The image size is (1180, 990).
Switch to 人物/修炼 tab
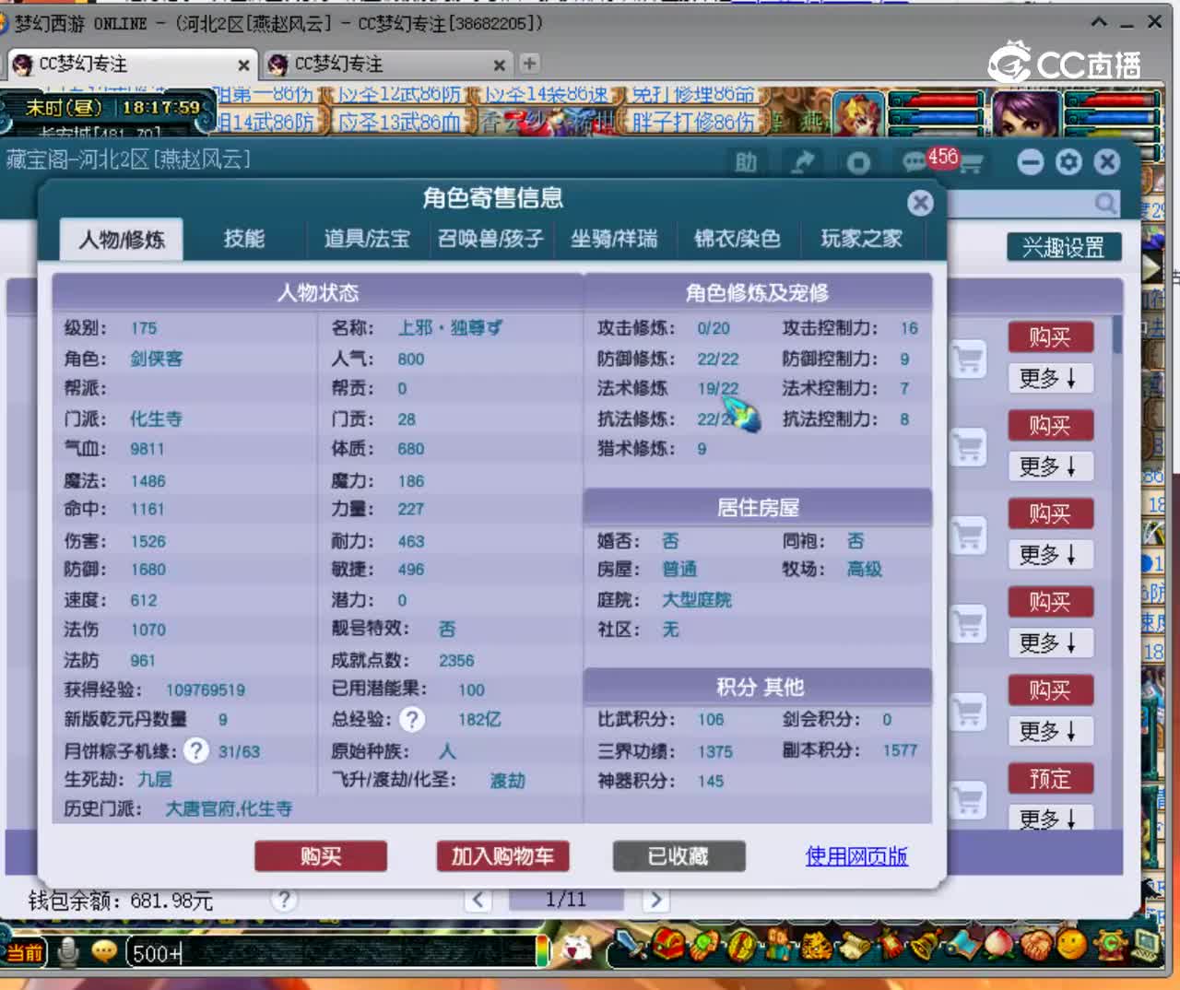[x=122, y=240]
